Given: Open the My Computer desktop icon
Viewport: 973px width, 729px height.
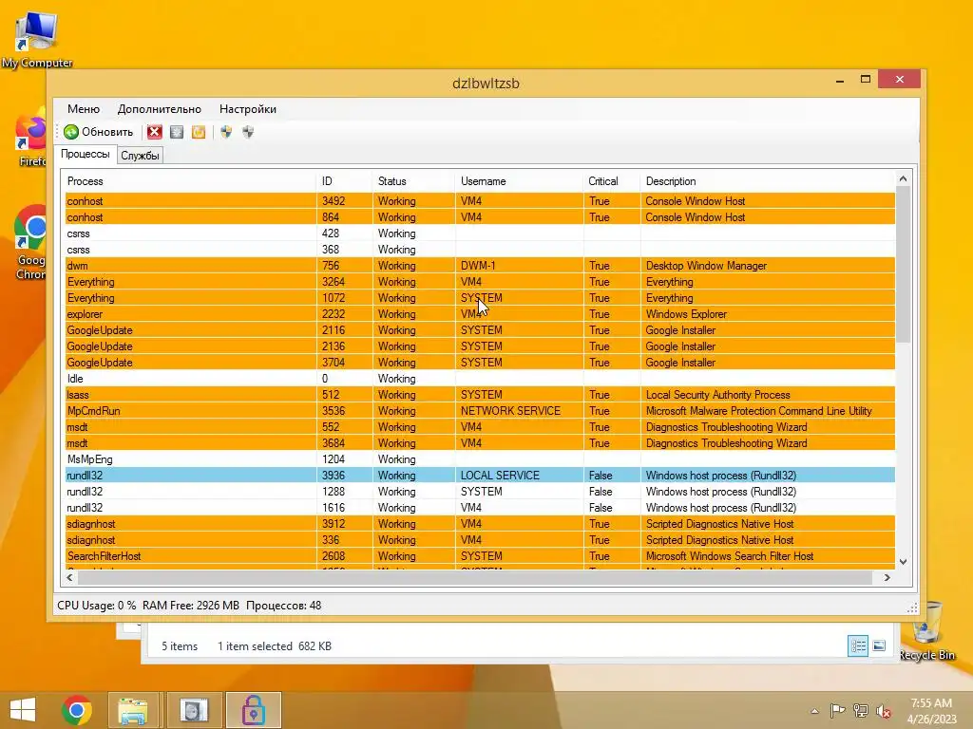Looking at the screenshot, I should 37,40.
